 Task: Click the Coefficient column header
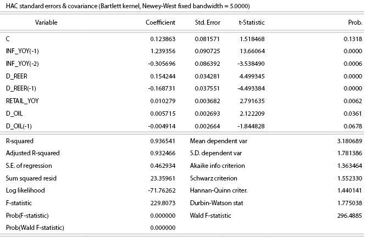[160, 22]
